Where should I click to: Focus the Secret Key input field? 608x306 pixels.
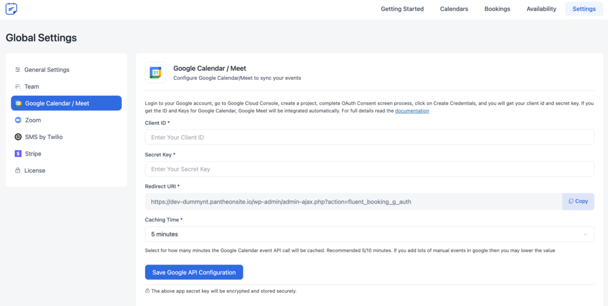[369, 169]
